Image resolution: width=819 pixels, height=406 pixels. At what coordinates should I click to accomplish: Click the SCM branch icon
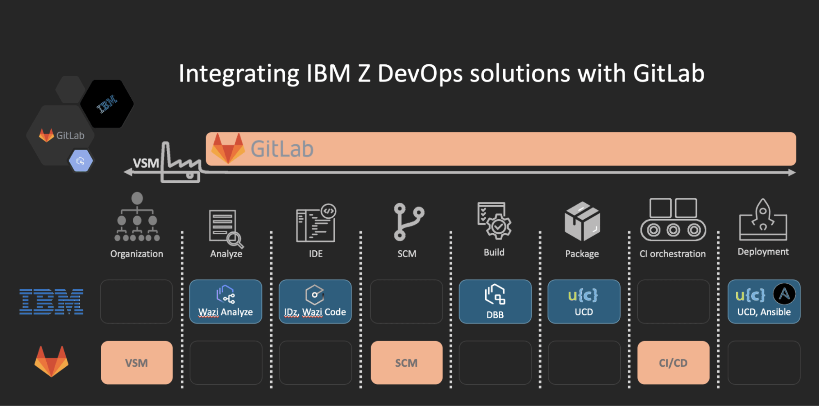(408, 222)
